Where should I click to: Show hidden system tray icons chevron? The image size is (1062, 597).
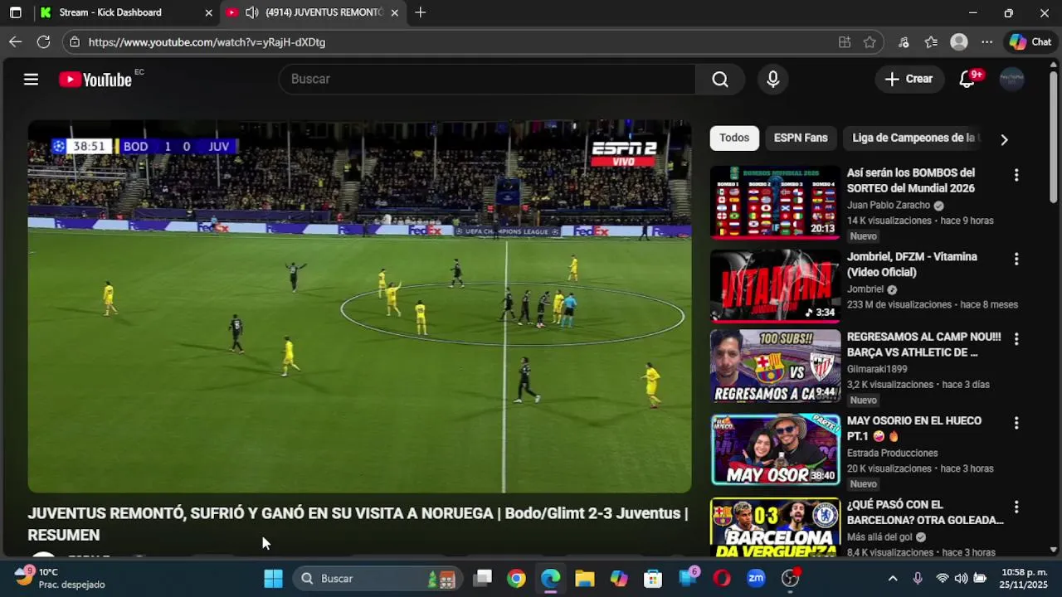point(893,578)
